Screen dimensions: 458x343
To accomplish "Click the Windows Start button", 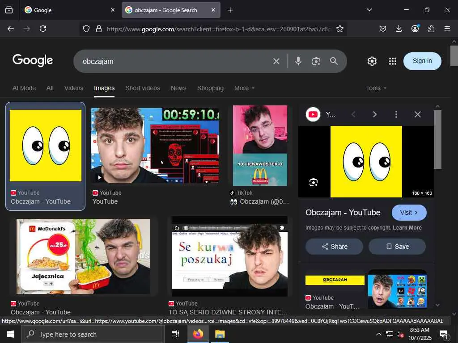I will coord(11,334).
